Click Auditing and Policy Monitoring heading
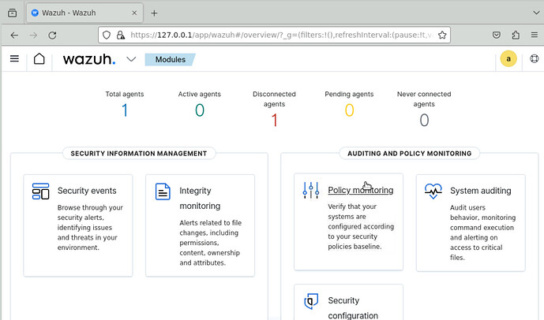This screenshot has width=544, height=320. (410, 154)
